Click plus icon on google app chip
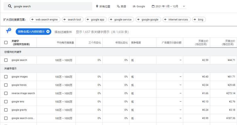This screenshot has height=125, width=237. pyautogui.click(x=88, y=19)
